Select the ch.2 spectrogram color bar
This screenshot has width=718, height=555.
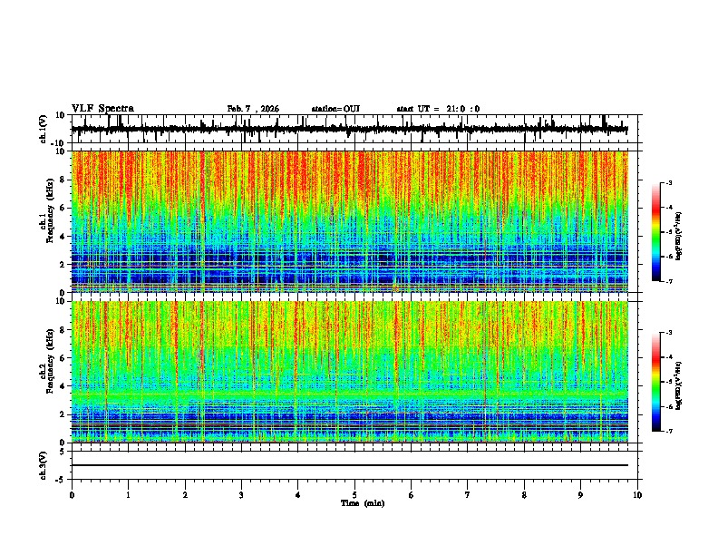(x=655, y=382)
